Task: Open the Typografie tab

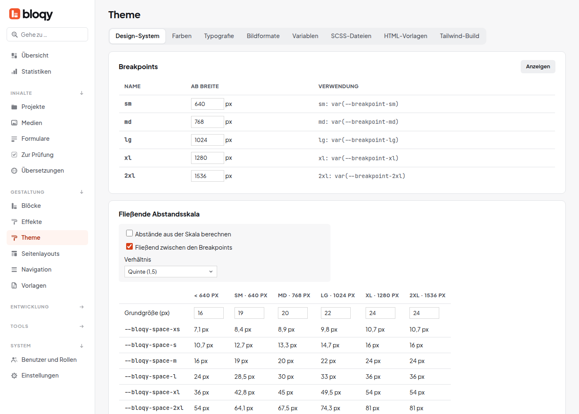Action: tap(219, 36)
